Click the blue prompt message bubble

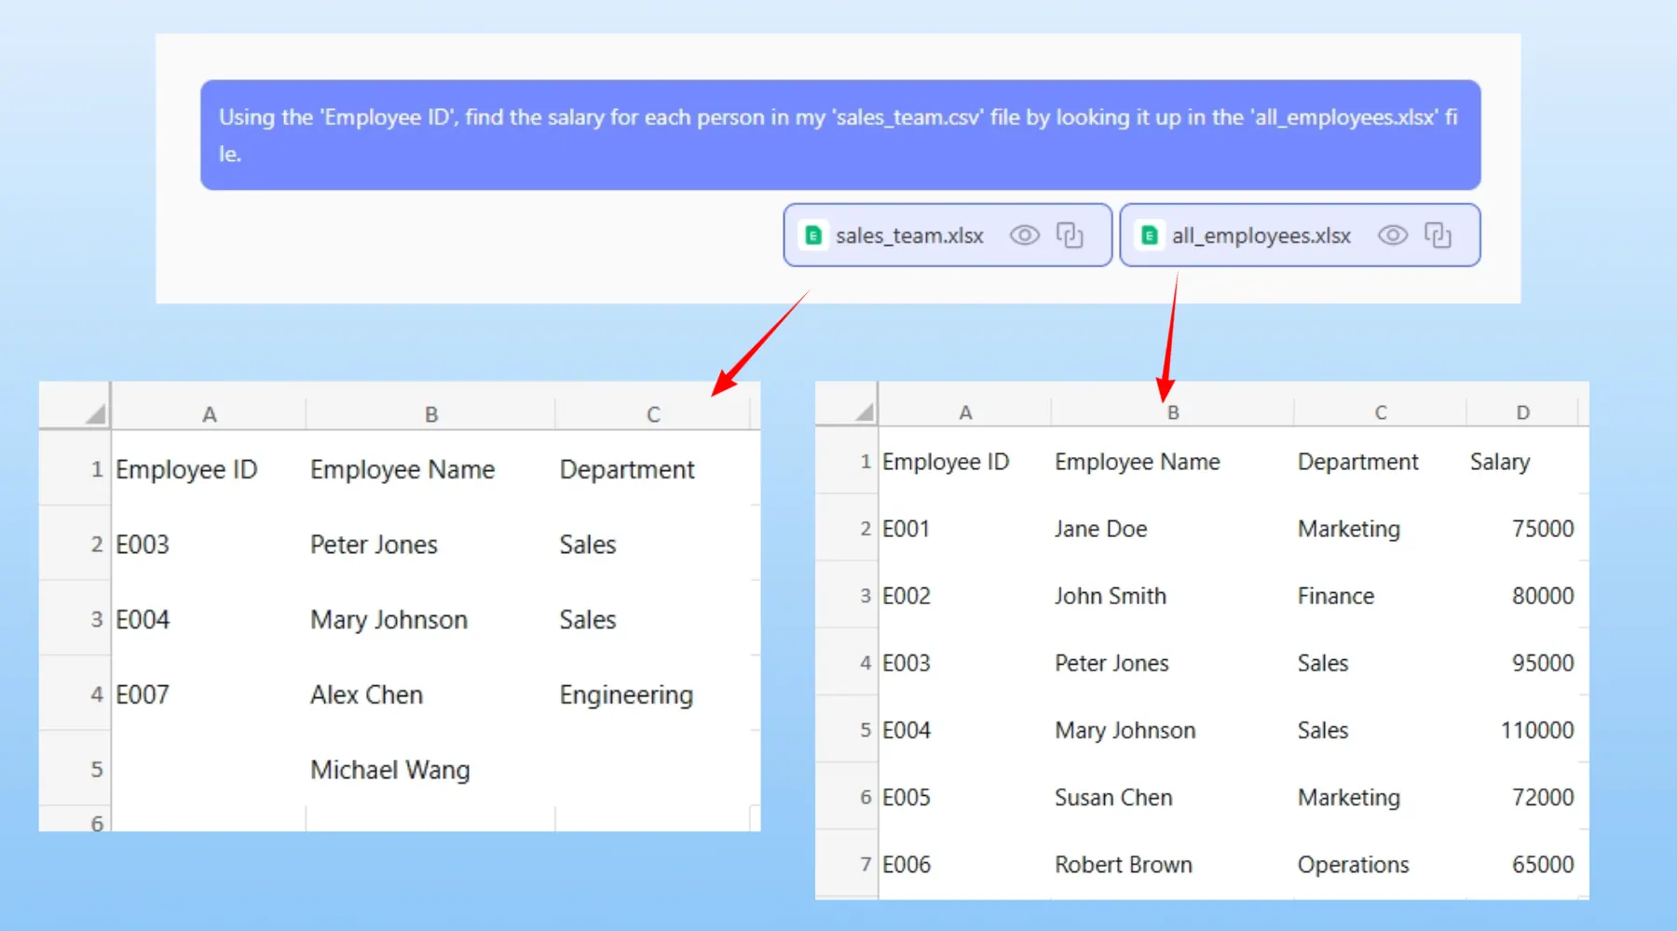(839, 135)
